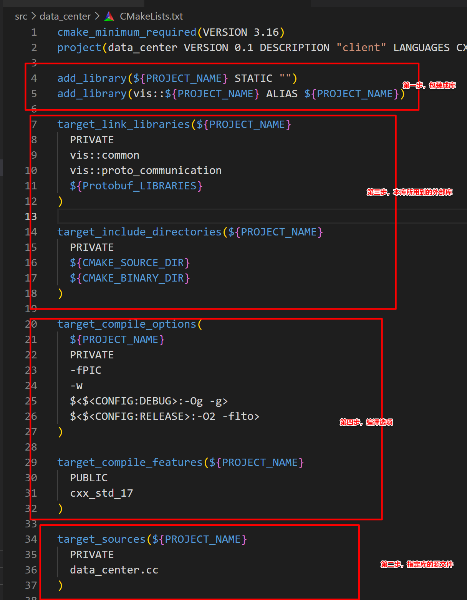Open the data_center breadcrumb segment

tap(65, 17)
